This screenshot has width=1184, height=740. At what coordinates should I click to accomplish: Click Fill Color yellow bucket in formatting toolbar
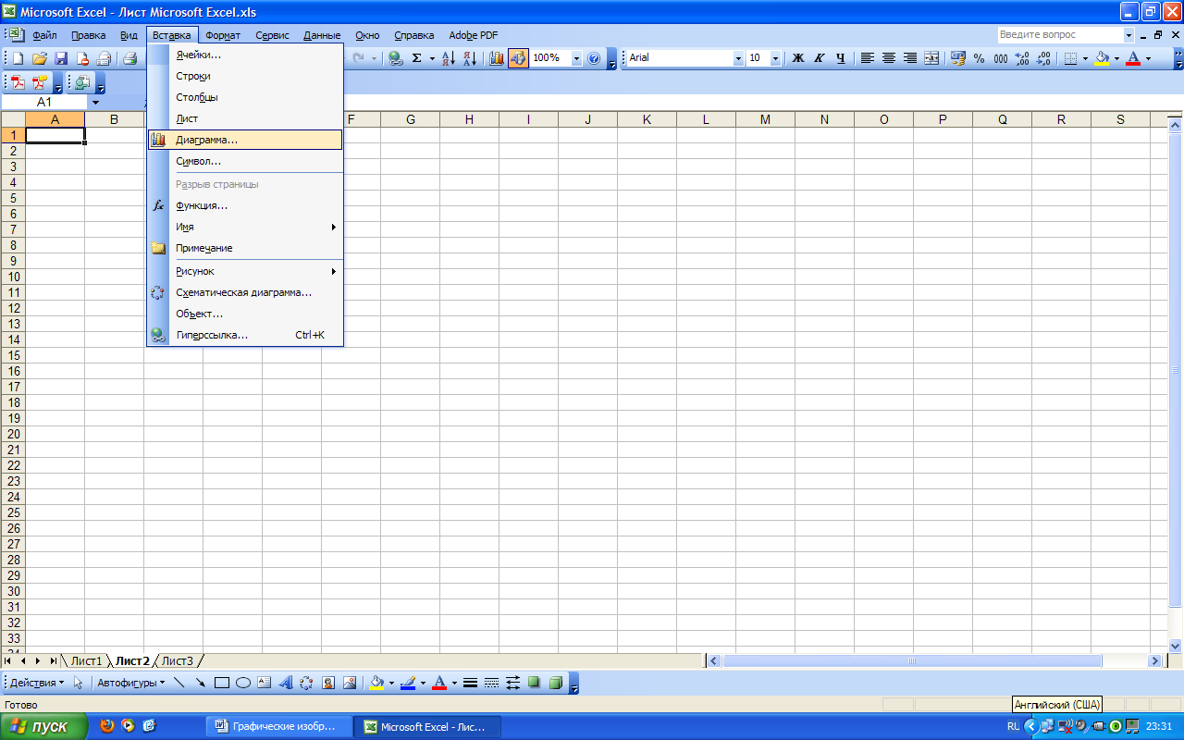[1102, 58]
